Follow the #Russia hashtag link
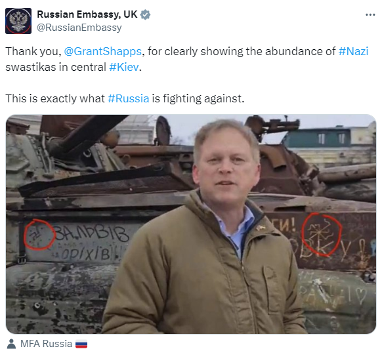This screenshot has height=351, width=382. 129,98
